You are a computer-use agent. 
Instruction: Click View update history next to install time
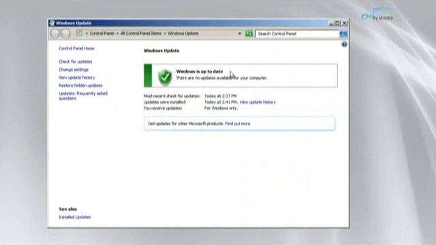[x=258, y=102]
